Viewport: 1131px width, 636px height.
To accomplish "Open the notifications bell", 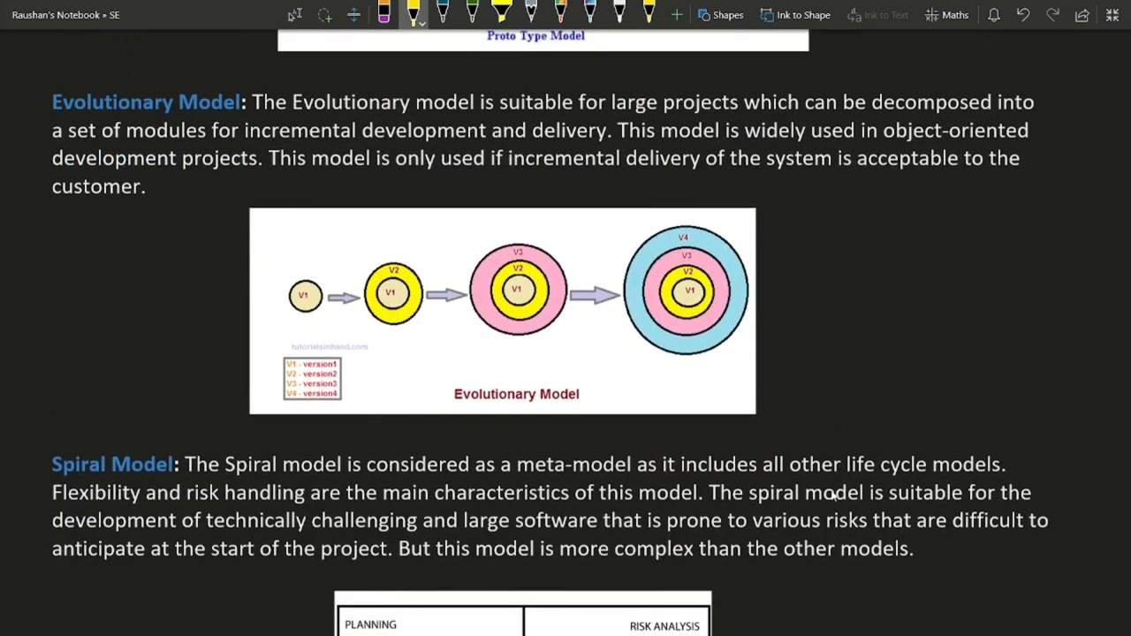I will coord(994,15).
